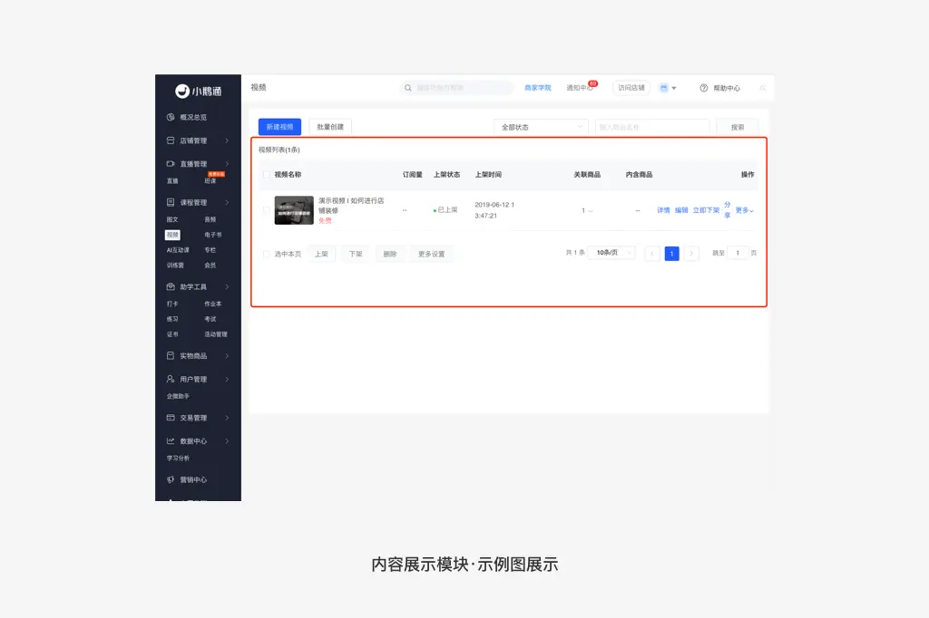Click the 分享 link in the video row
The height and width of the screenshot is (618, 929).
(728, 210)
